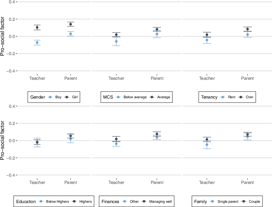Select the Rent legend marker
This screenshot has height=207, width=272.
pos(223,97)
